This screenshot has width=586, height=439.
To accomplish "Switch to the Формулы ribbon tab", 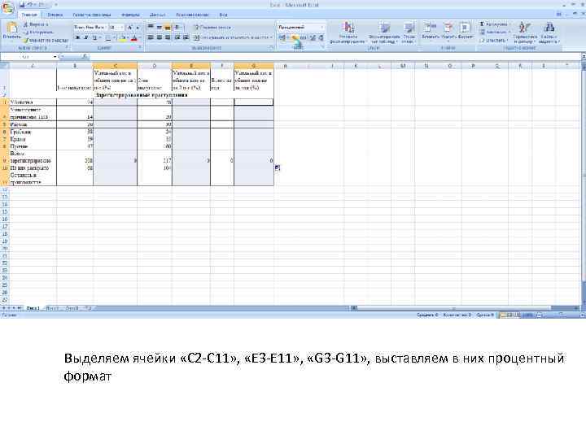I will tap(130, 15).
